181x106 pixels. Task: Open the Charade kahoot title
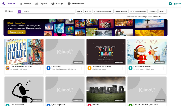coord(56,67)
